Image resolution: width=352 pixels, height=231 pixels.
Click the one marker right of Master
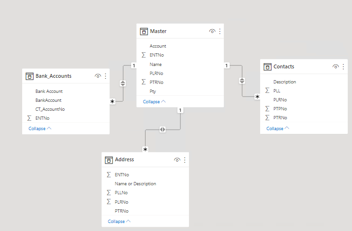pyautogui.click(x=227, y=66)
